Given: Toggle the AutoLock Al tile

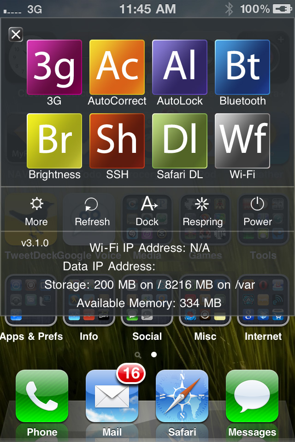Looking at the screenshot, I should [x=180, y=67].
